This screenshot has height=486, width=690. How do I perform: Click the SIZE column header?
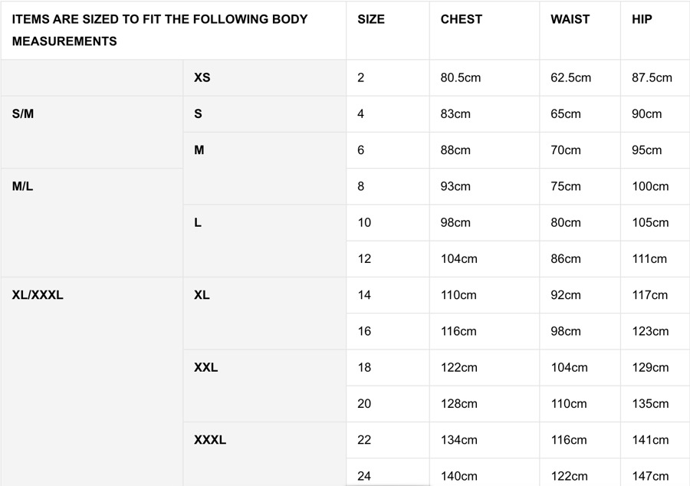click(371, 19)
